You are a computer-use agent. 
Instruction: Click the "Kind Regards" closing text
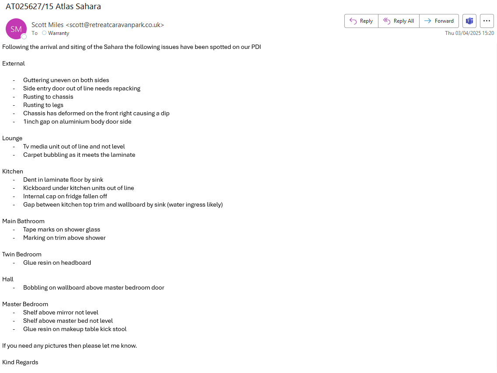click(20, 362)
